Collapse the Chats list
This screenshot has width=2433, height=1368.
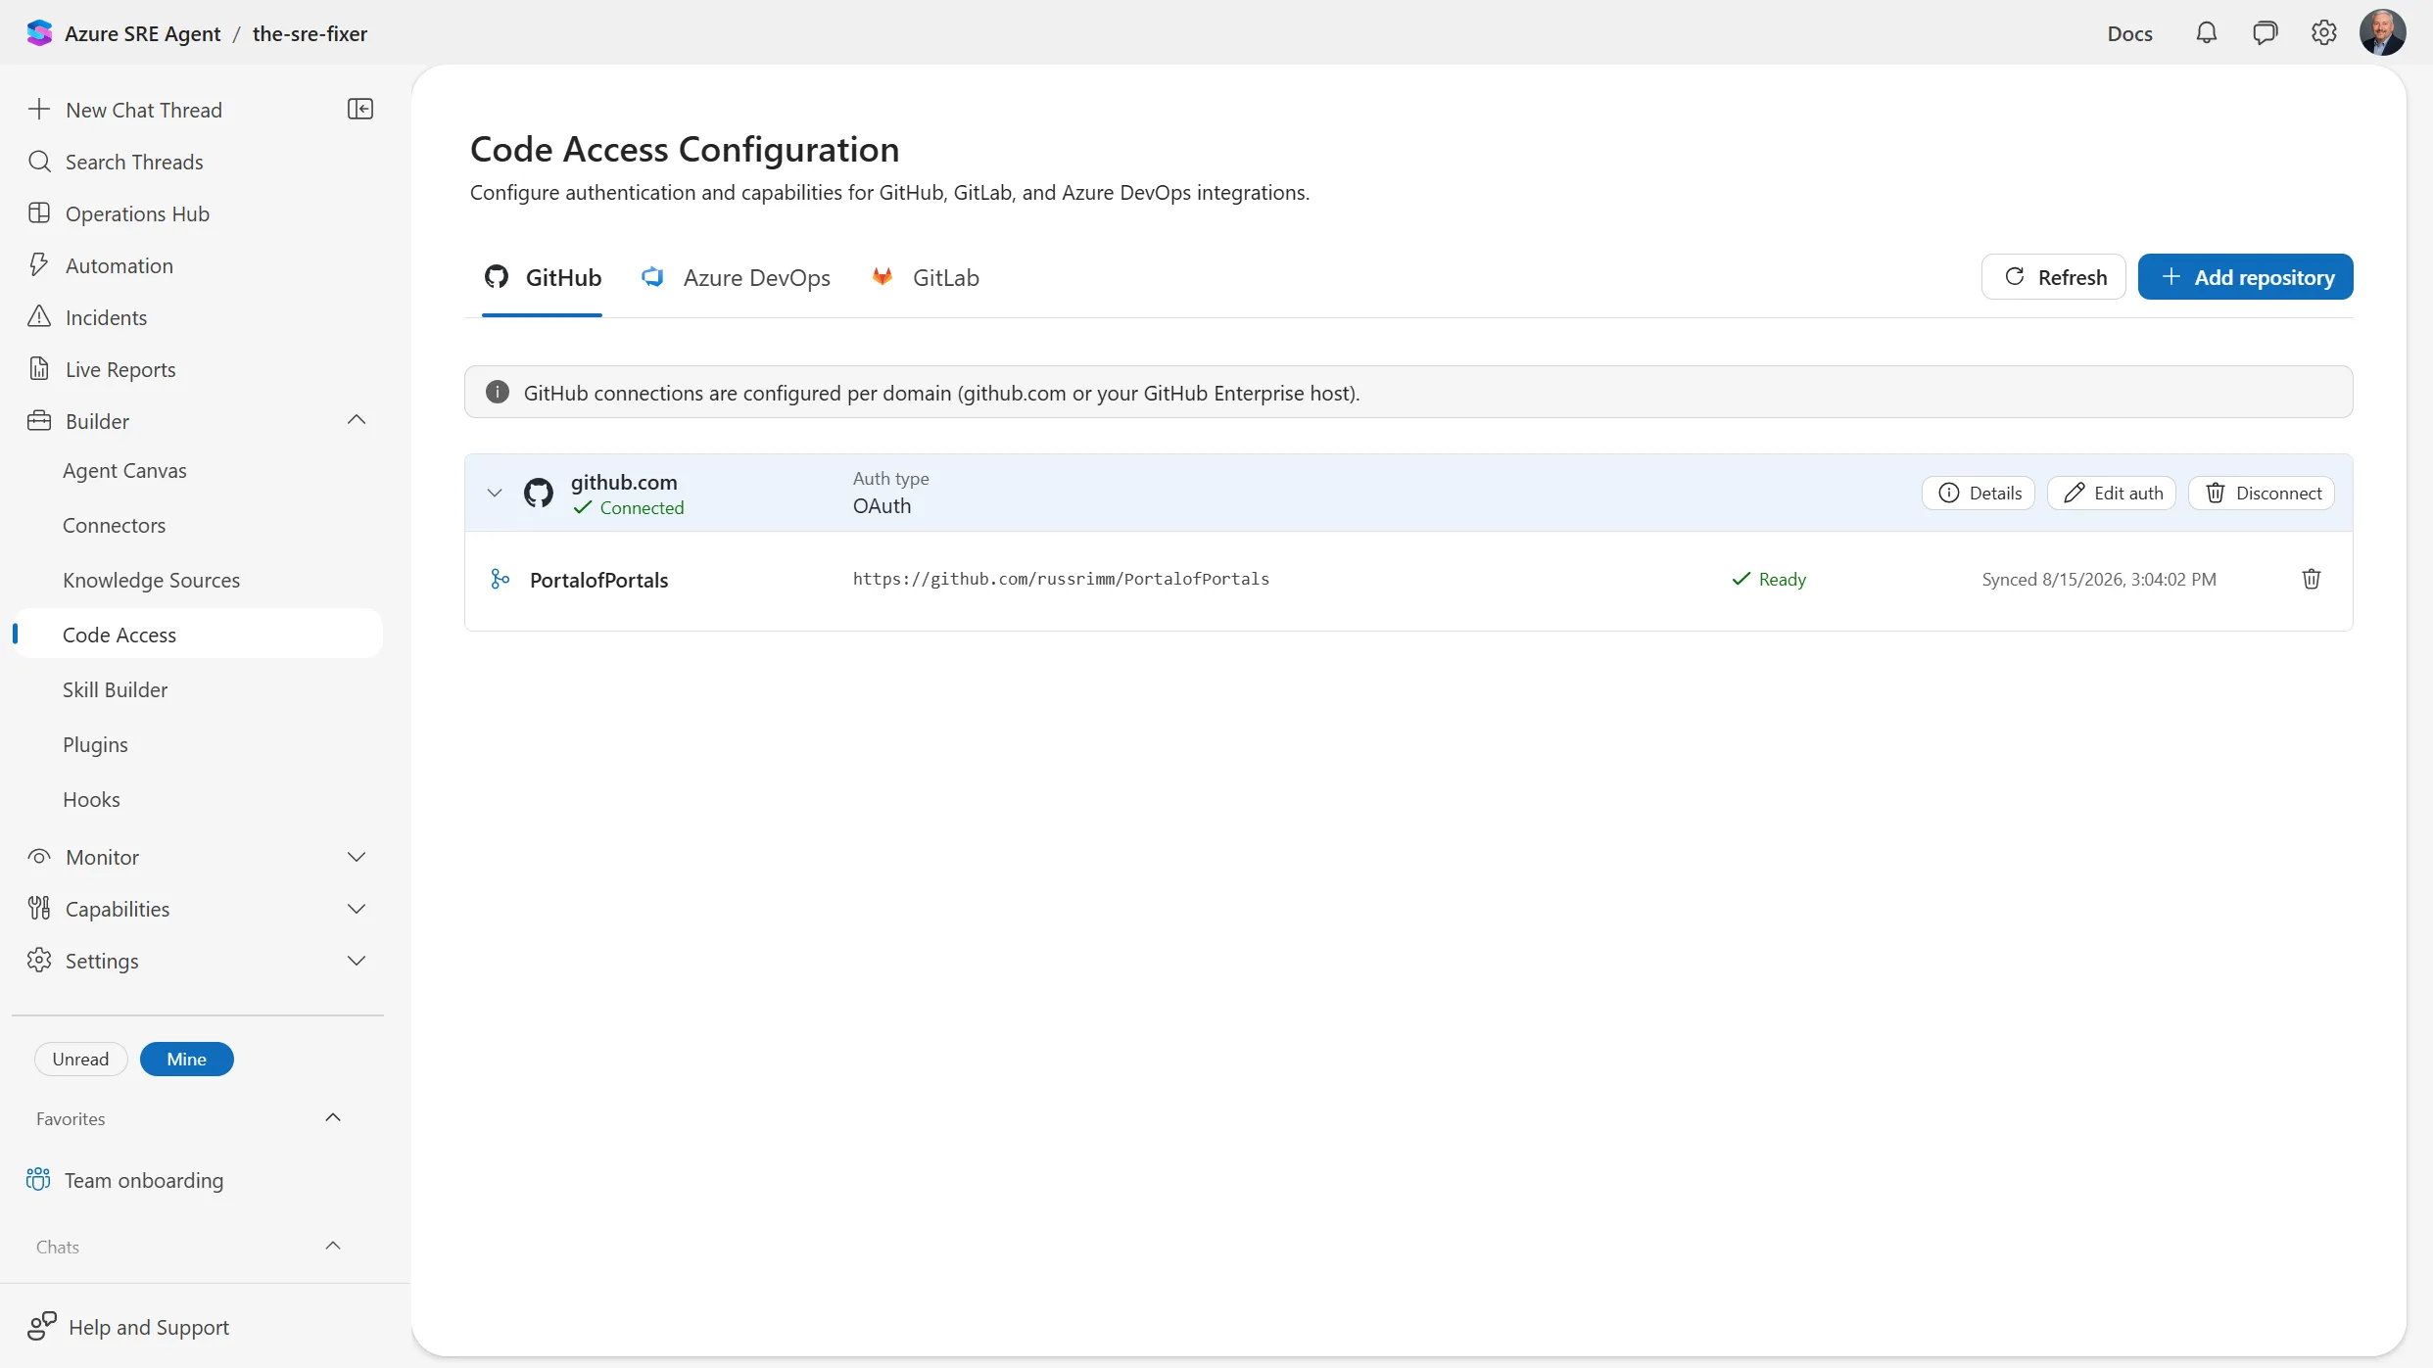(333, 1246)
